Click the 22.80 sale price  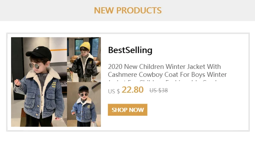[133, 90]
